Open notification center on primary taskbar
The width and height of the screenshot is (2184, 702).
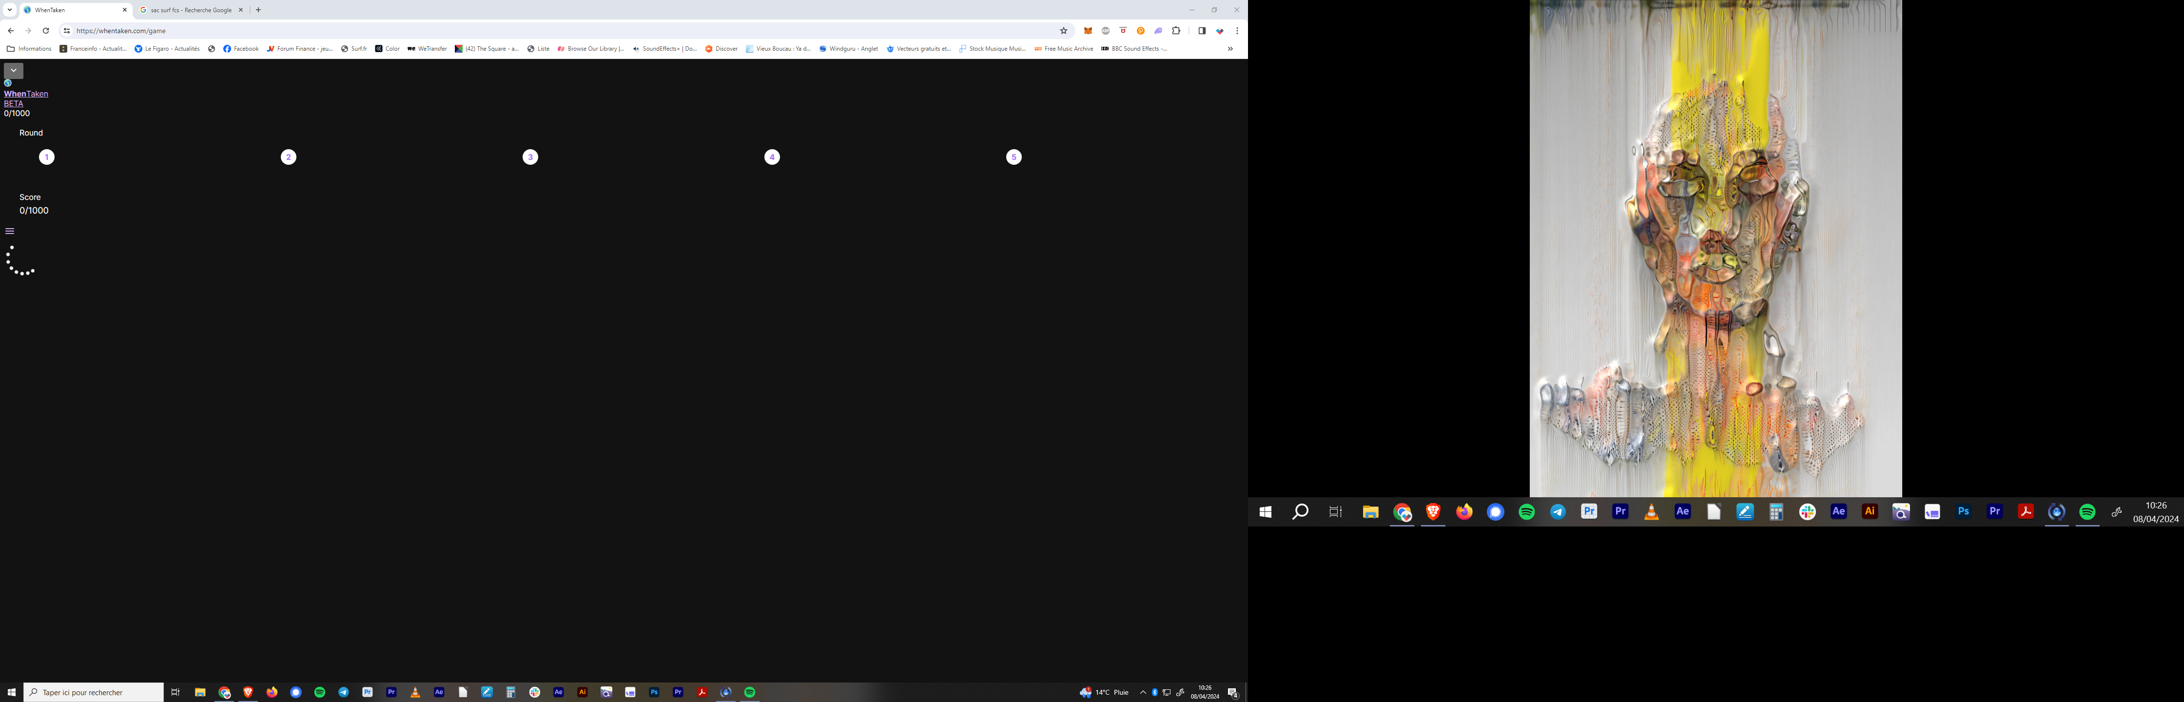click(1233, 693)
